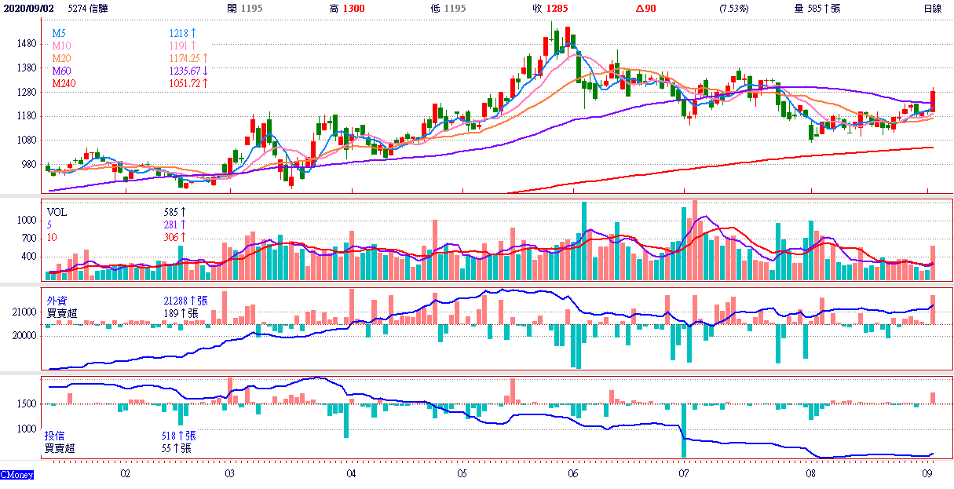The width and height of the screenshot is (954, 489).
Task: Select the M240 moving average label
Action: 63,84
